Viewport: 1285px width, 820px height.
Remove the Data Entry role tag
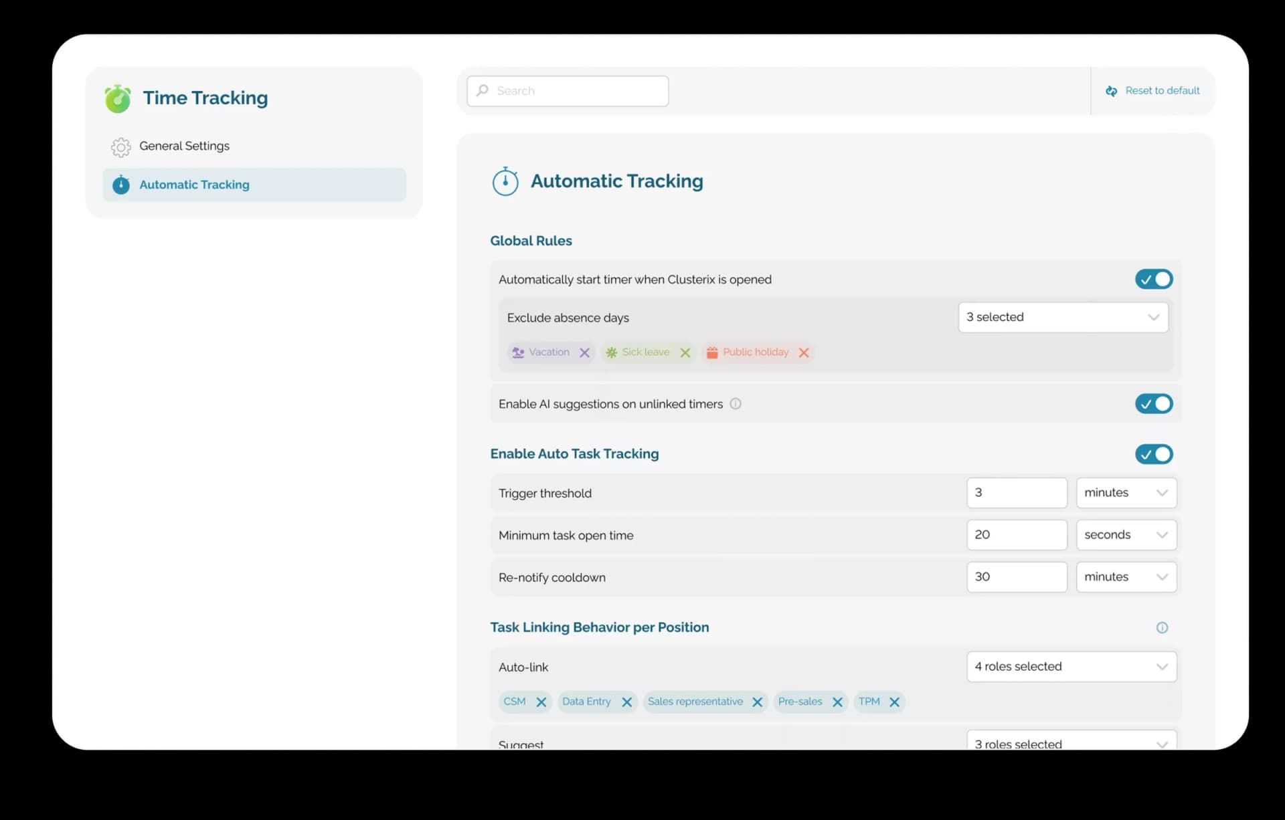(627, 702)
